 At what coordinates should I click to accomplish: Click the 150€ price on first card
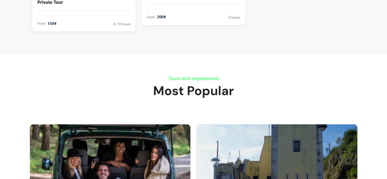click(x=52, y=24)
